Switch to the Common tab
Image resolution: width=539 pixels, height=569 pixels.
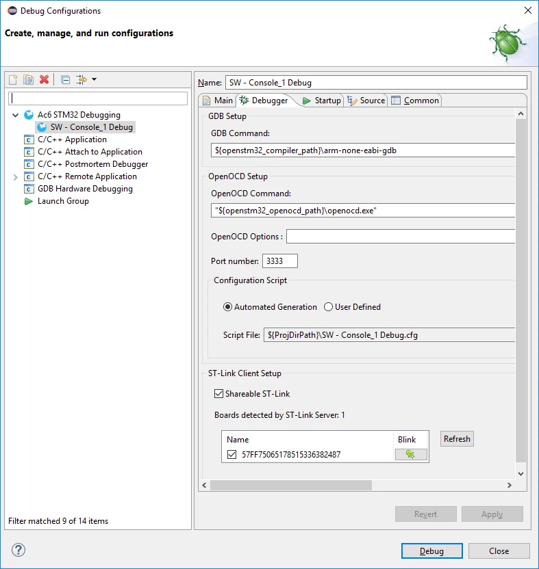point(415,101)
